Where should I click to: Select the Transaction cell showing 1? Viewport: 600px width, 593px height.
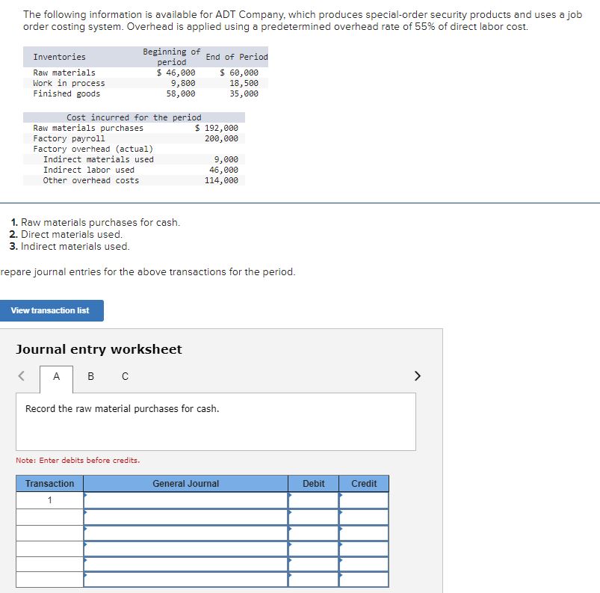coord(49,500)
